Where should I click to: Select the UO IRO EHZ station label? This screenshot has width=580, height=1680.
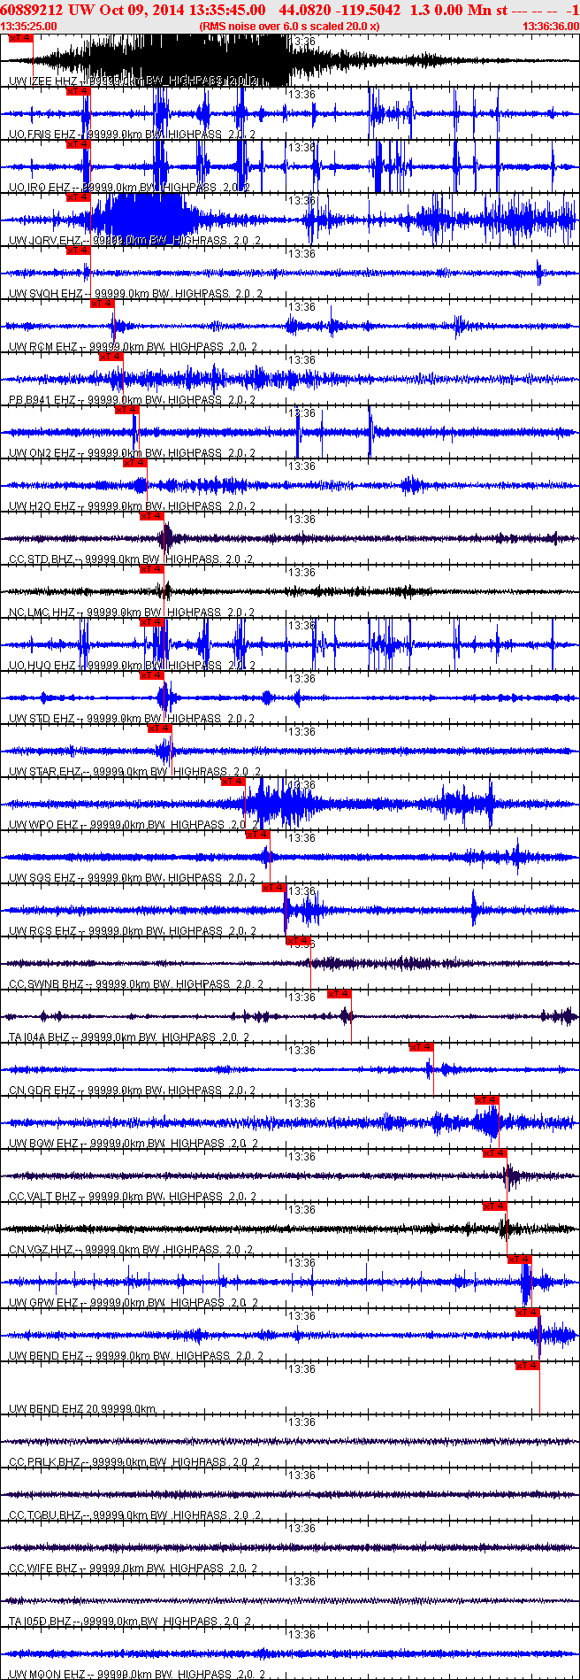[x=129, y=188]
